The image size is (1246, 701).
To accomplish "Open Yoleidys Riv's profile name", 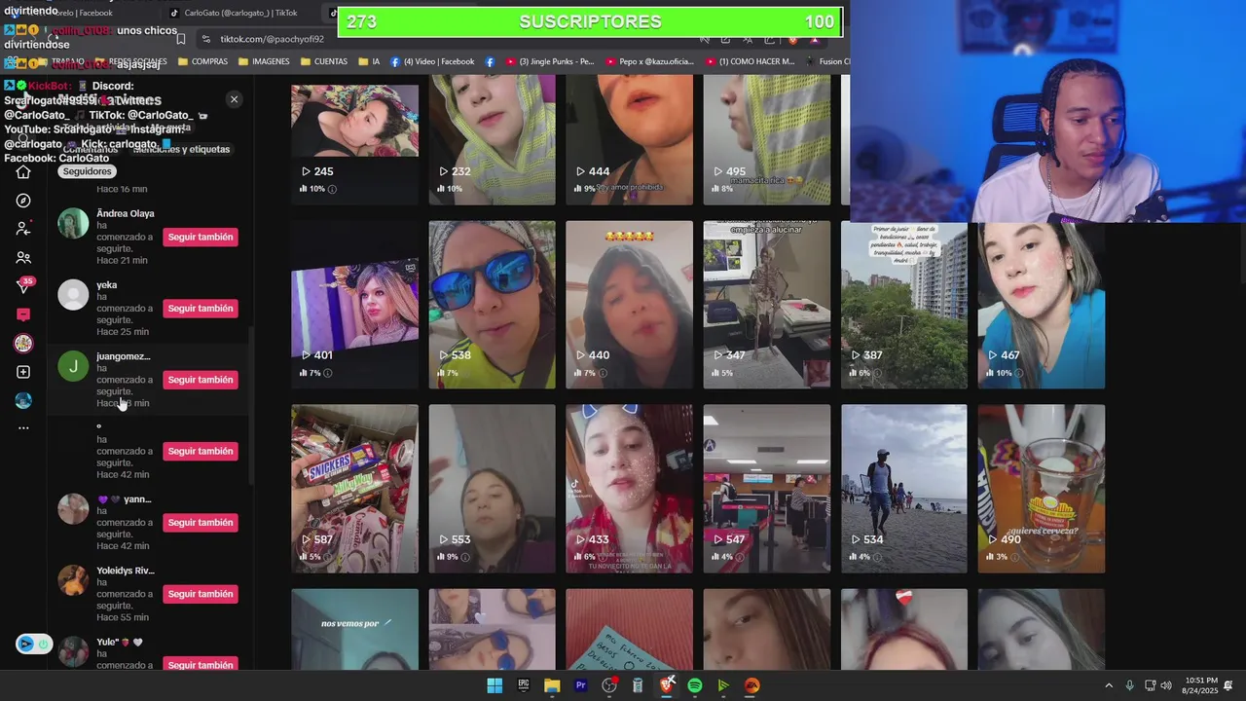I will coord(126,571).
